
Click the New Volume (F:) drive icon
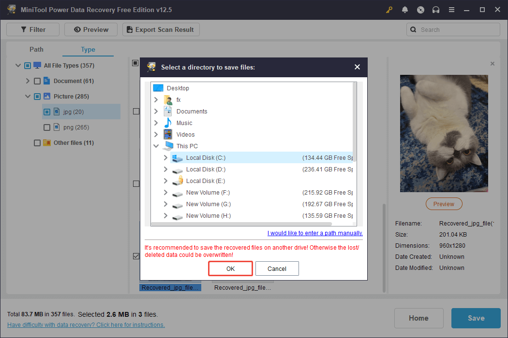pos(177,194)
